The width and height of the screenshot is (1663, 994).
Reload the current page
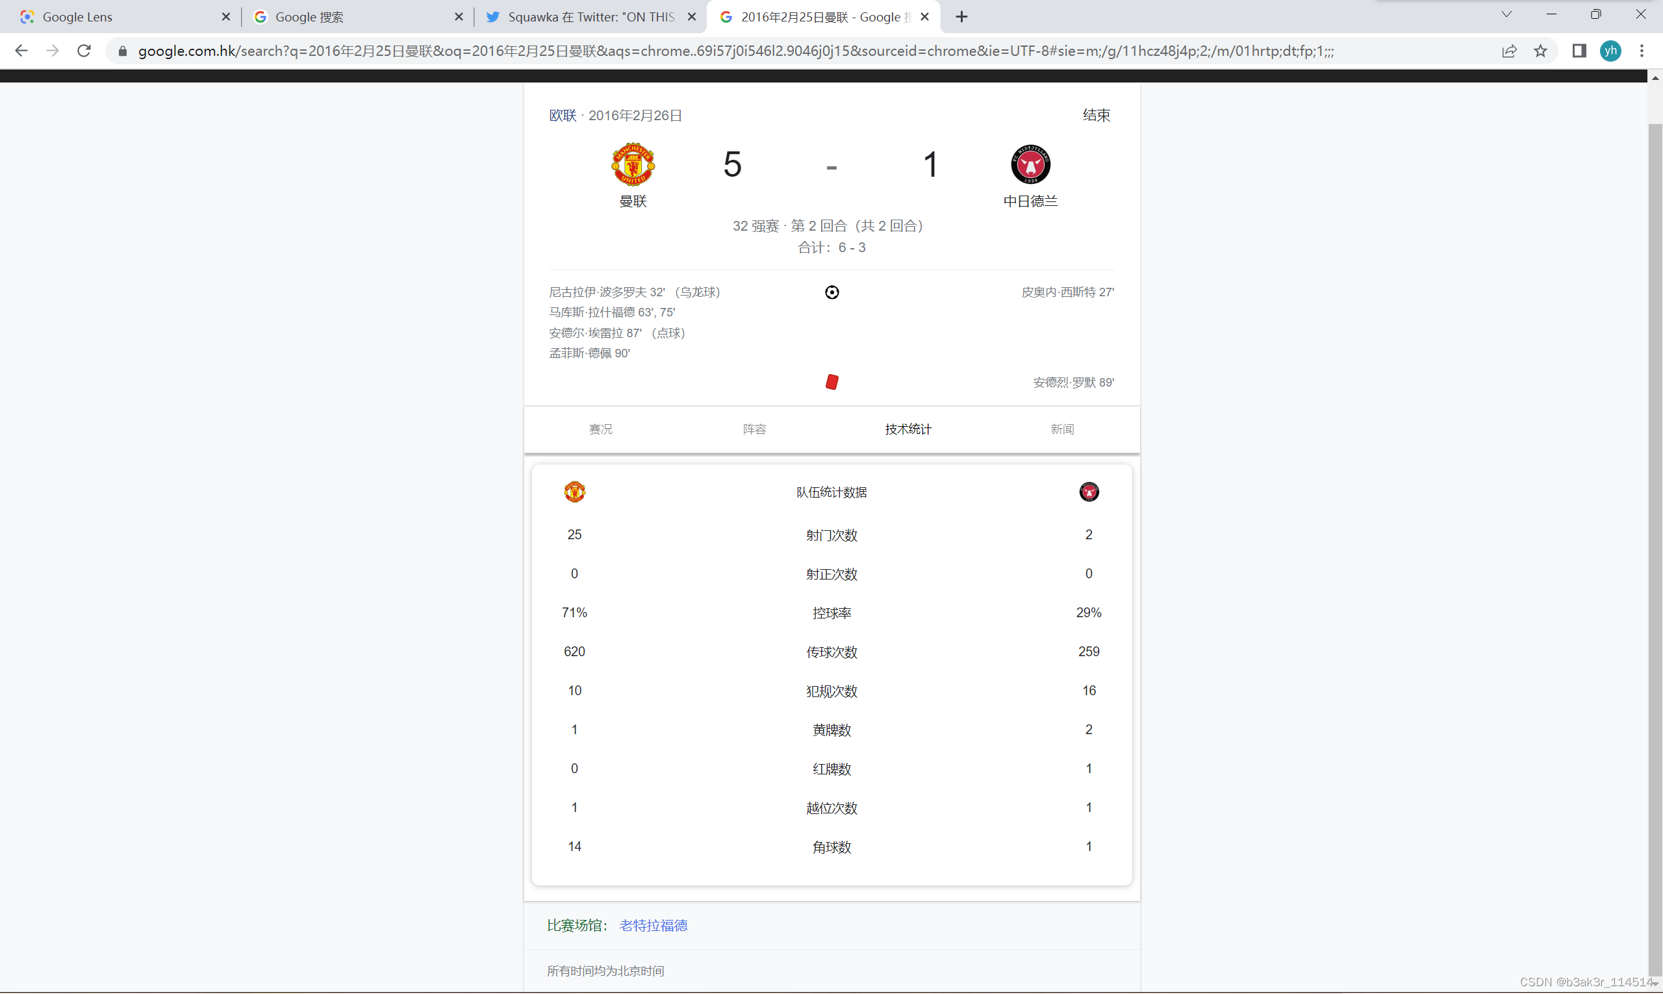[84, 51]
